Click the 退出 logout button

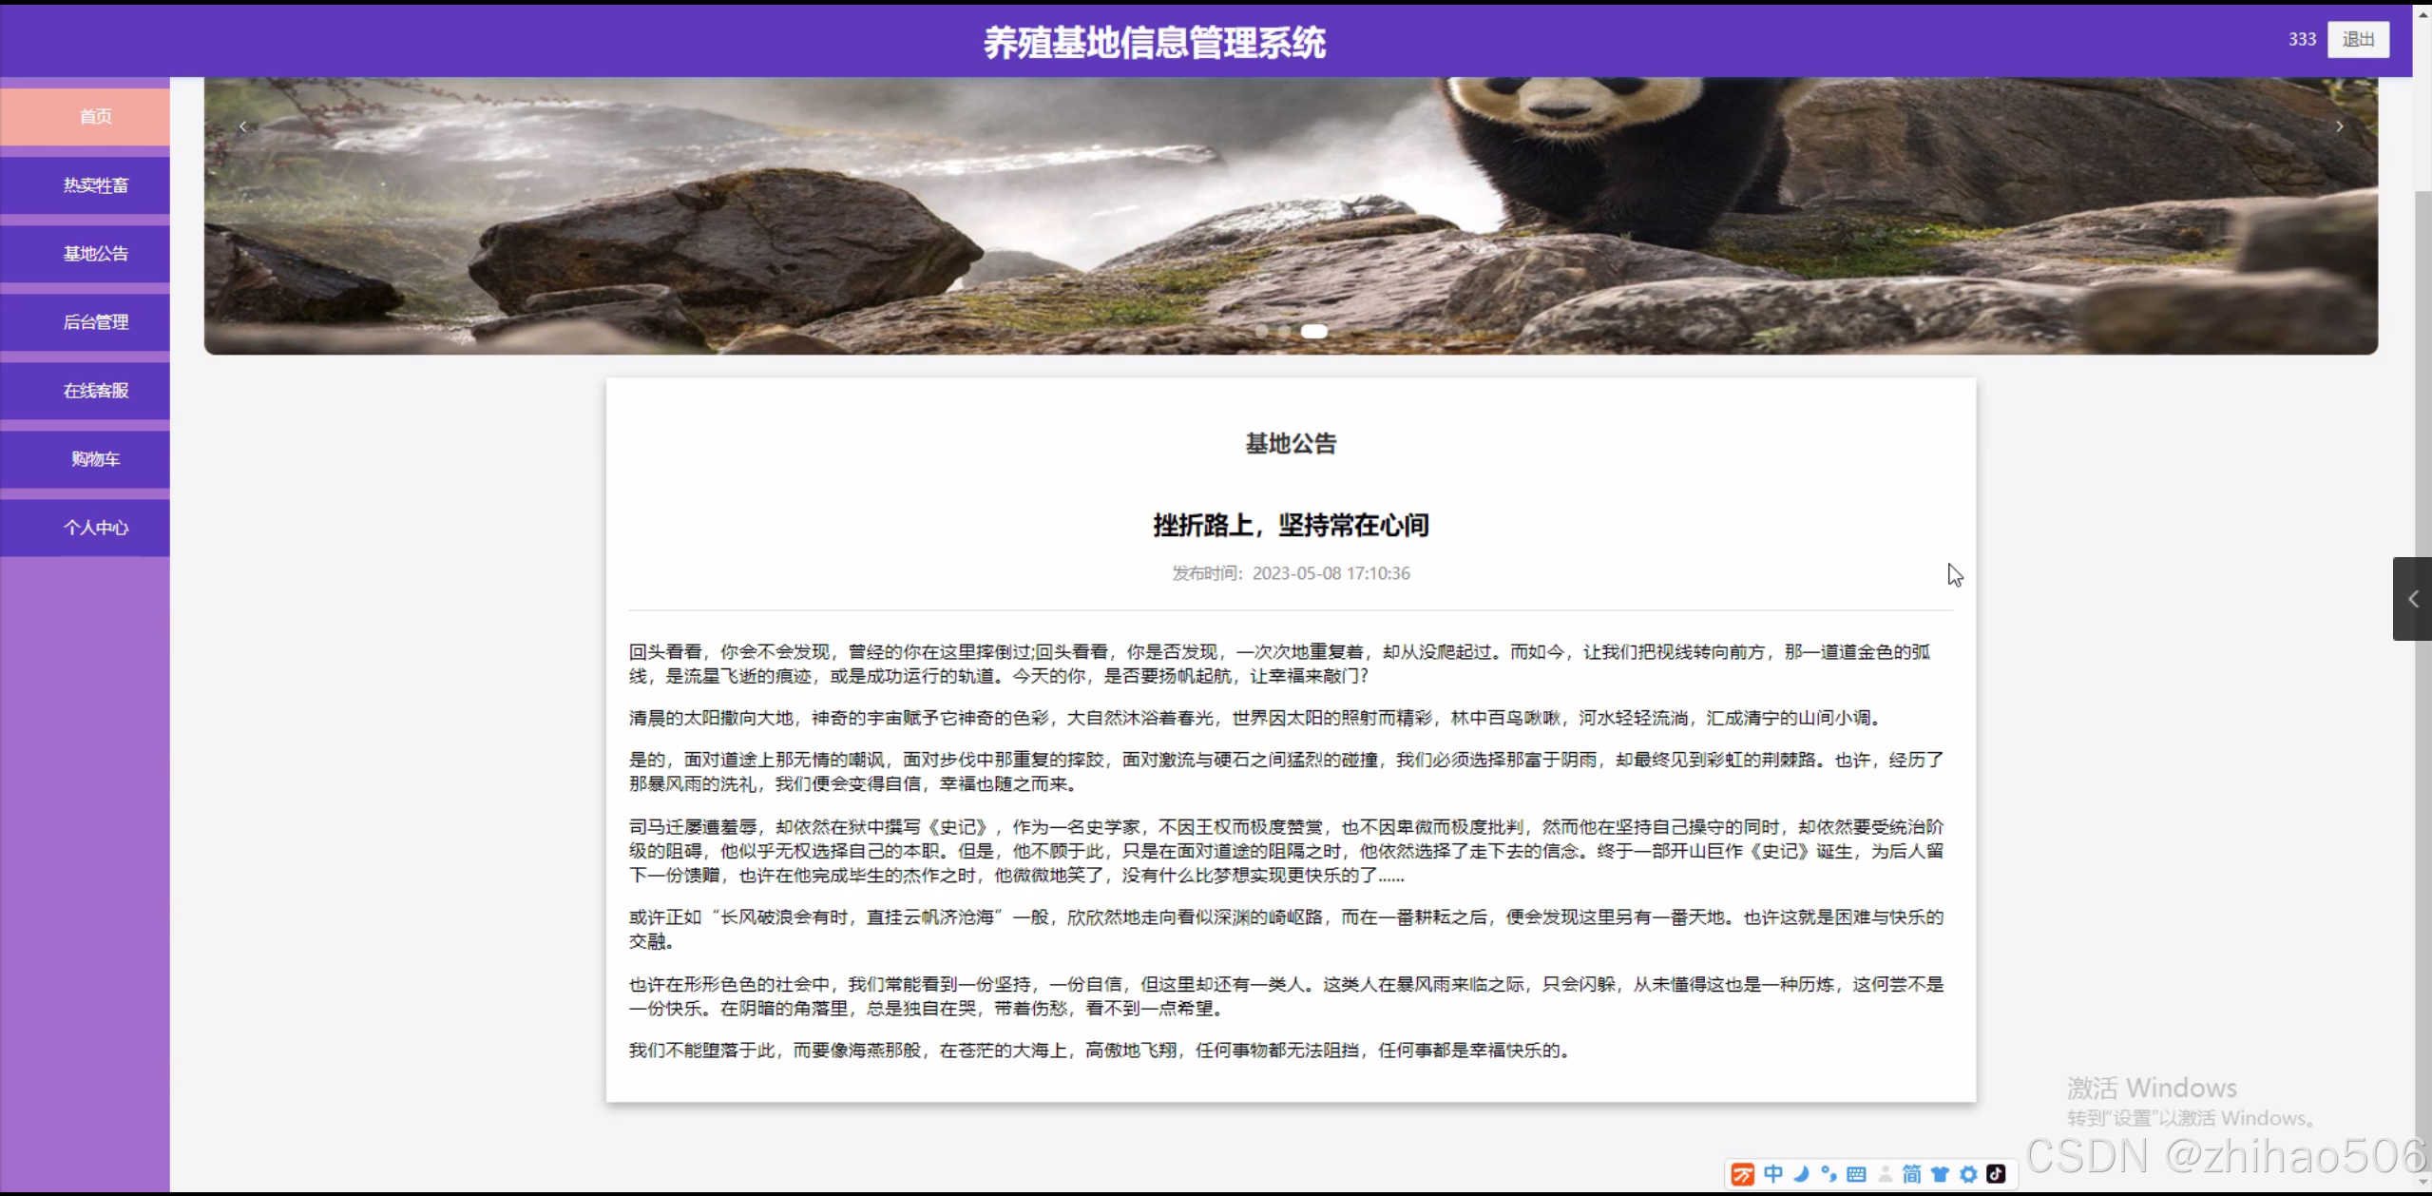(2357, 39)
